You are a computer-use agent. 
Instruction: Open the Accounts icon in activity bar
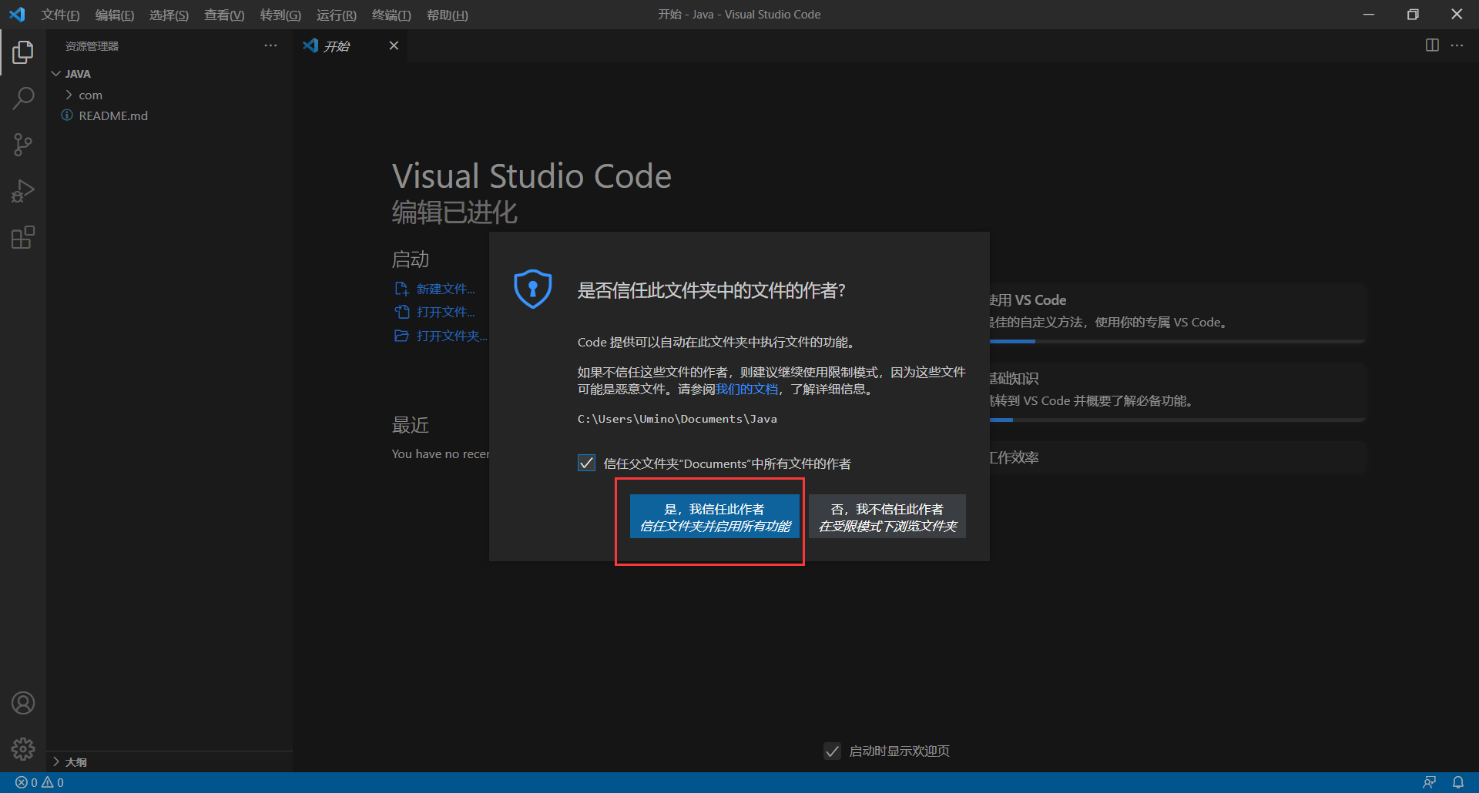tap(23, 703)
